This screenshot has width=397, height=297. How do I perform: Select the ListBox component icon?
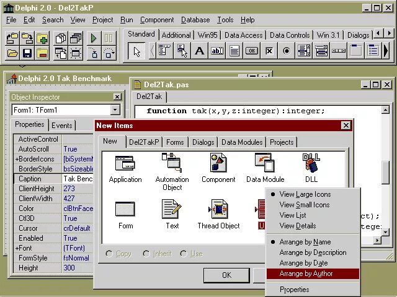click(305, 51)
